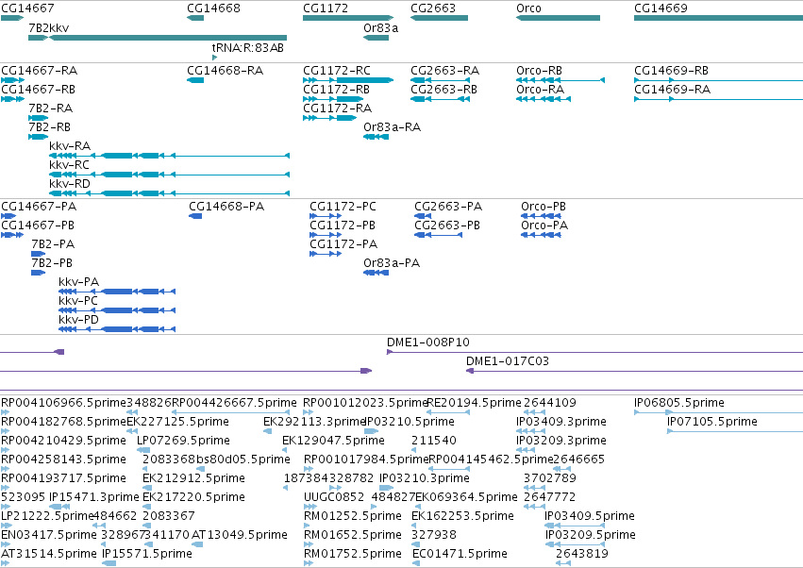Select cDNA RP004426667.5prime label
The height and width of the screenshot is (568, 803).
coord(234,403)
